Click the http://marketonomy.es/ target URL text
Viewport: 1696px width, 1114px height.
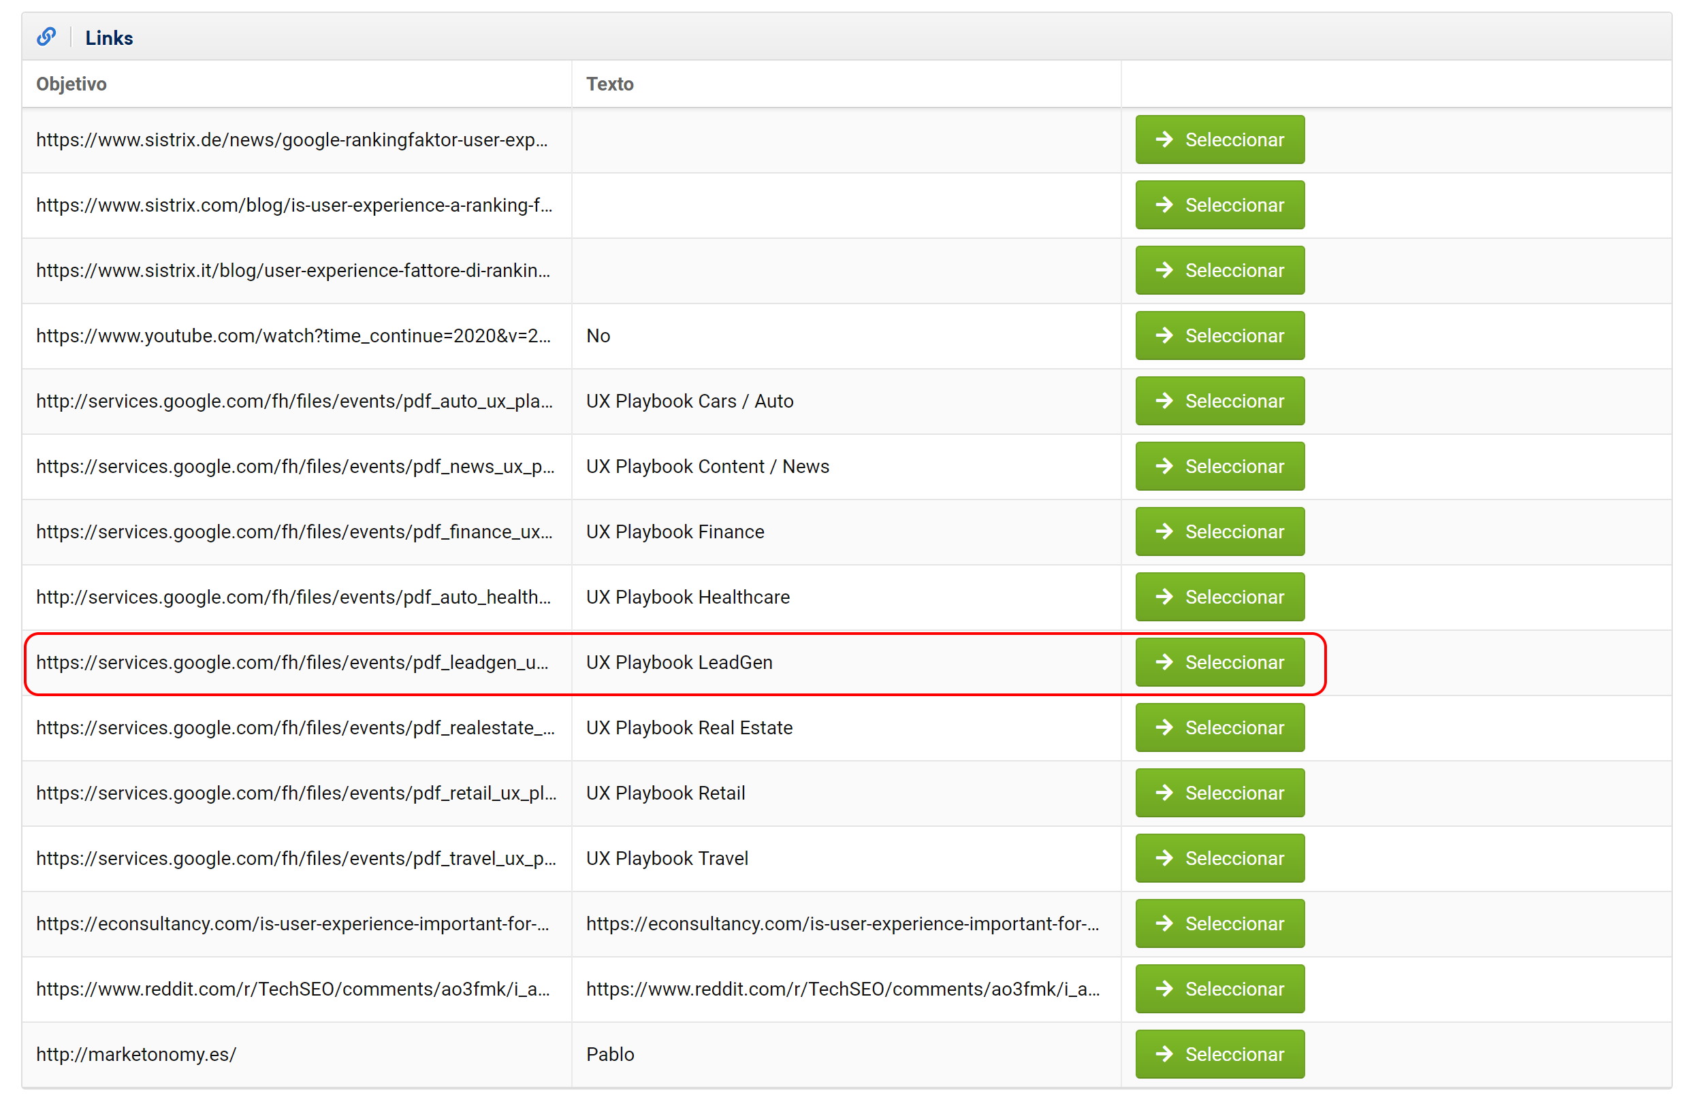coord(136,1054)
